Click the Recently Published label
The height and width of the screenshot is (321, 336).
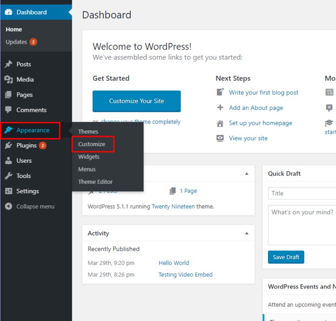point(113,249)
